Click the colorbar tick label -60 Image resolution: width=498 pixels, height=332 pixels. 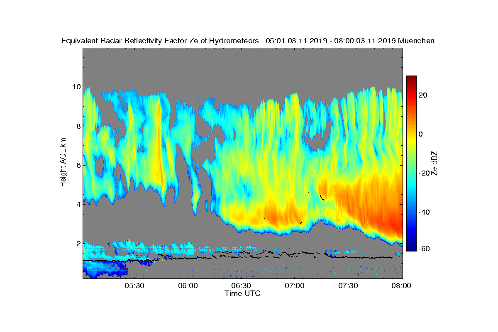[425, 249]
